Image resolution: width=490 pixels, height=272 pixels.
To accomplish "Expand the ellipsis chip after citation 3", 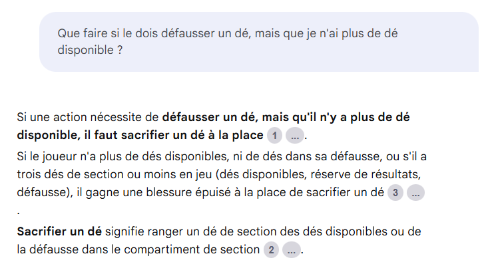I will point(415,192).
